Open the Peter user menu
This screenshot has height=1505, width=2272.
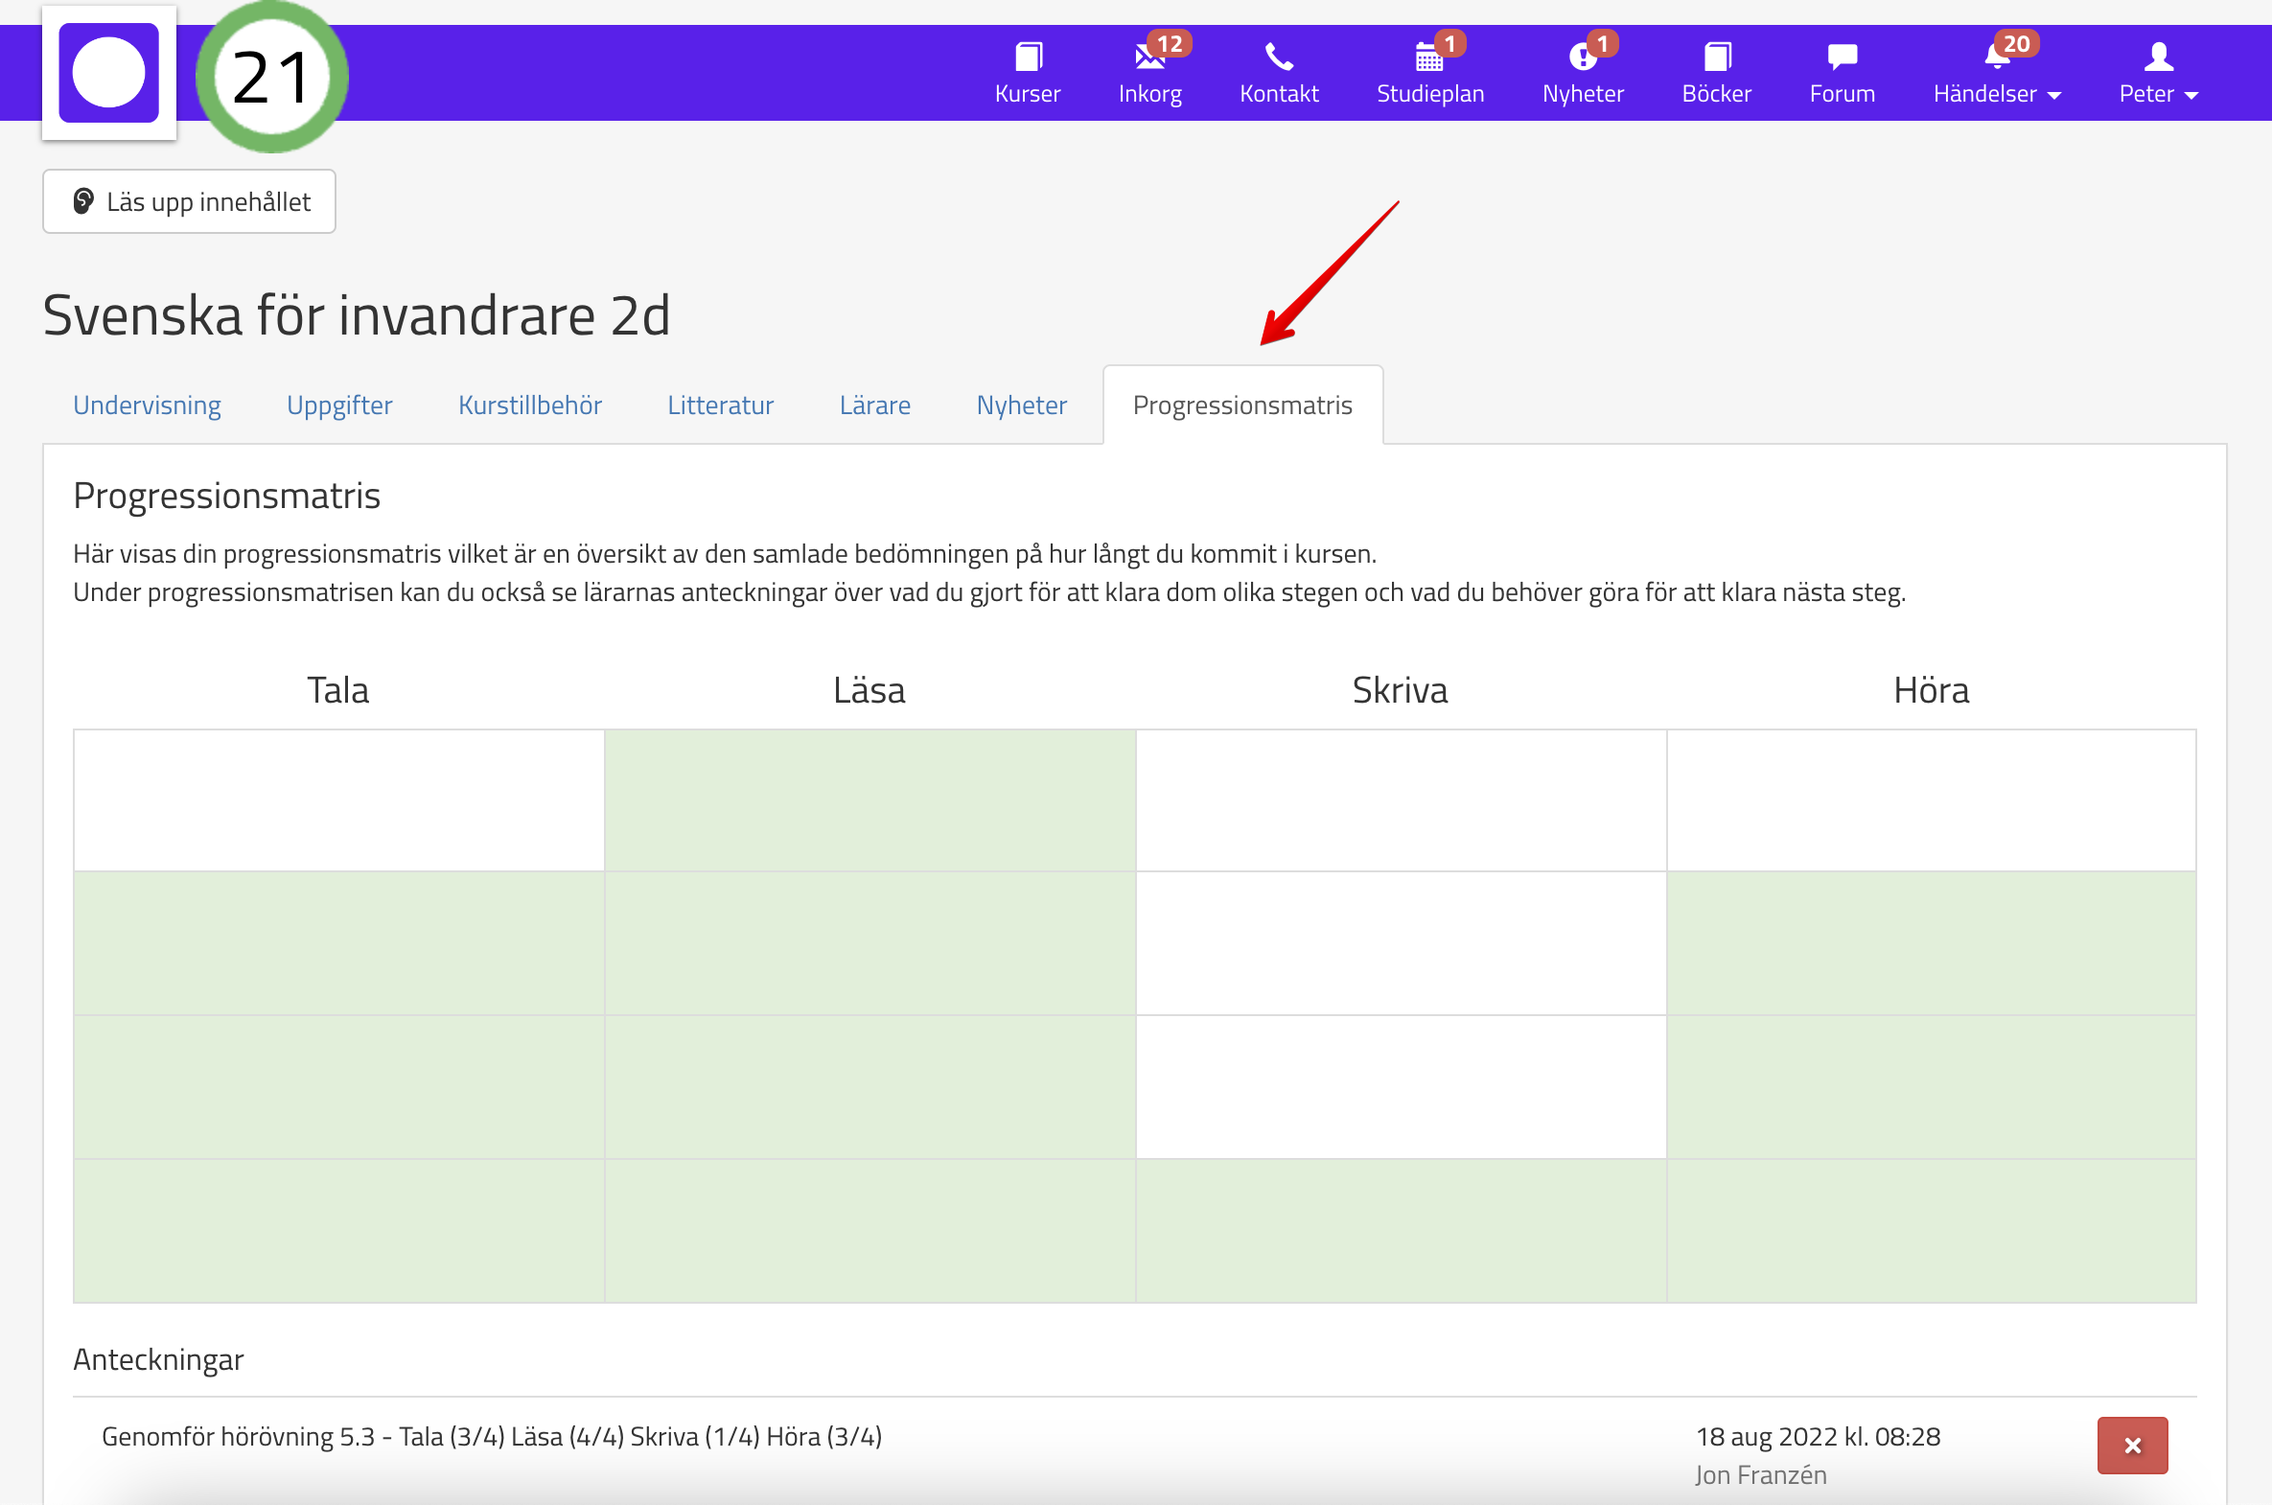pos(2158,73)
